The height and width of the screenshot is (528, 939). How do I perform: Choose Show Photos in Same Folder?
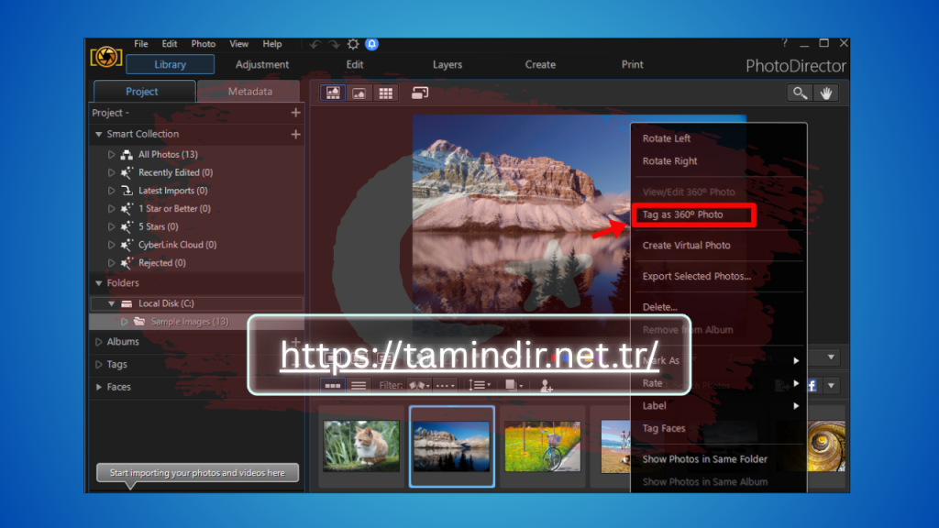[705, 459]
